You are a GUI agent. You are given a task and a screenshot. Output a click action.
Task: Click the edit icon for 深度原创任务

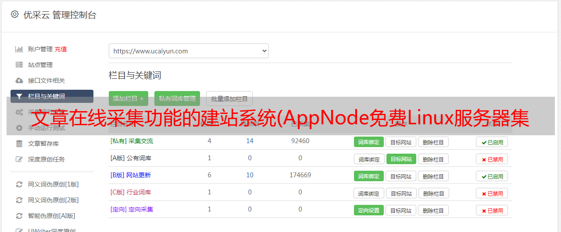[19, 159]
